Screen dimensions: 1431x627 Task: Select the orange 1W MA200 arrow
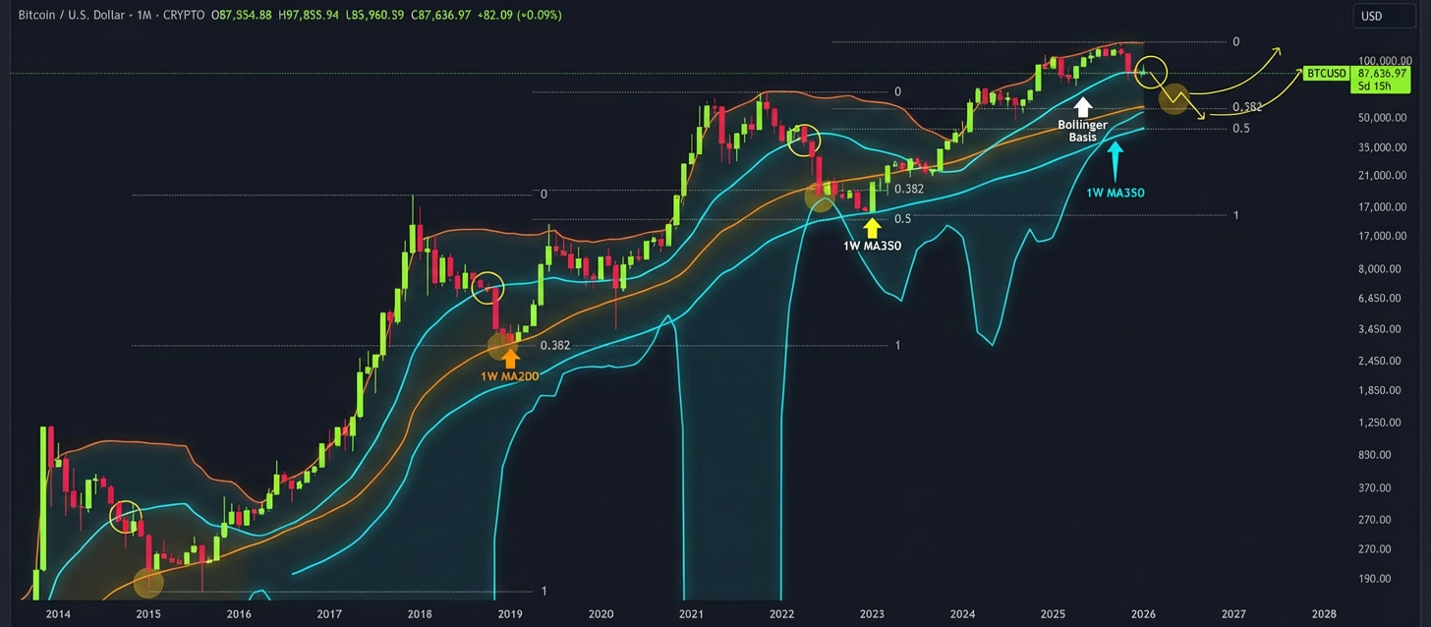pos(509,357)
